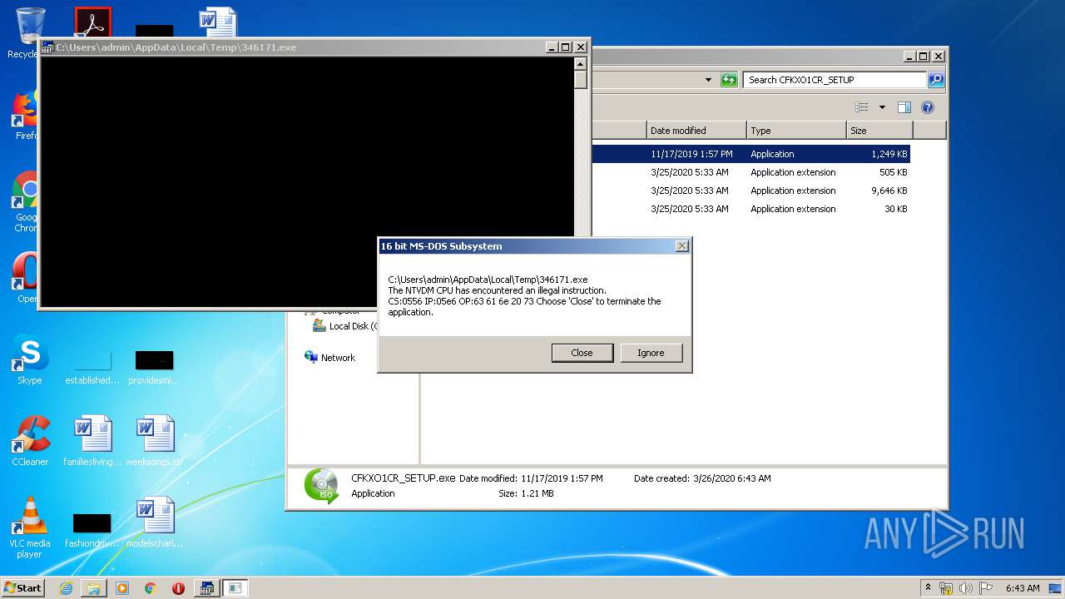This screenshot has width=1065, height=599.
Task: Click the refresh button in Explorer's address bar
Action: pos(729,80)
